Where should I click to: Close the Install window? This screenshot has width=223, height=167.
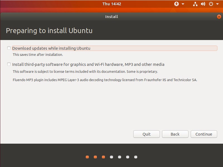coord(219,17)
